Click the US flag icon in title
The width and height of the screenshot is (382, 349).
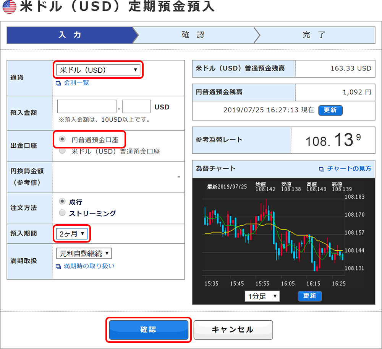pos(9,7)
